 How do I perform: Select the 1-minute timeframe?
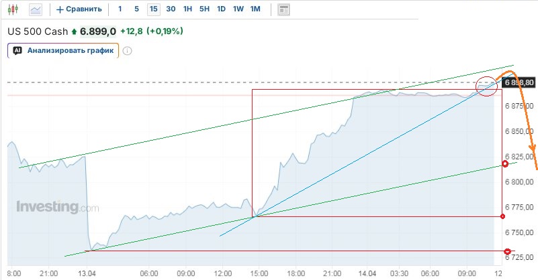pyautogui.click(x=120, y=9)
